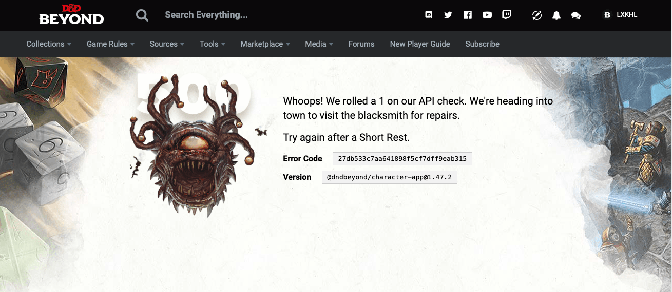Open the messages chat icon
The height and width of the screenshot is (292, 672).
coord(576,15)
